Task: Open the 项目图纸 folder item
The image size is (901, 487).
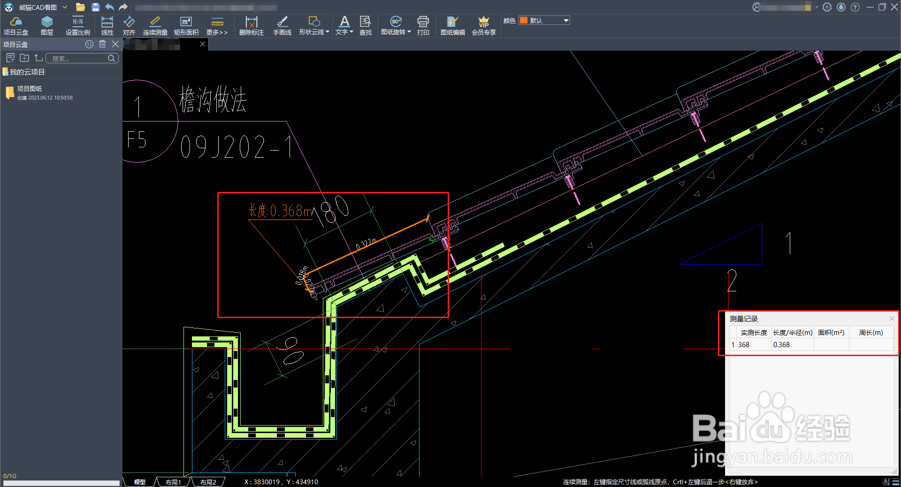Action: click(40, 92)
